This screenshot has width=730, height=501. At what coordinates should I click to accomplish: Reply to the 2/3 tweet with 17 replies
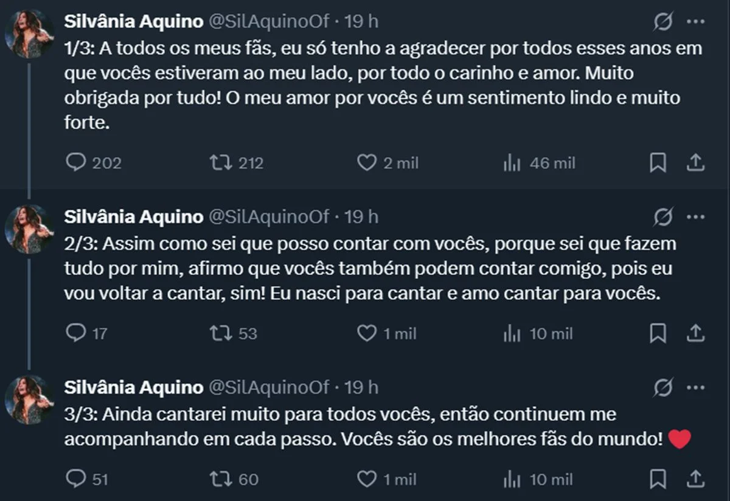[75, 333]
